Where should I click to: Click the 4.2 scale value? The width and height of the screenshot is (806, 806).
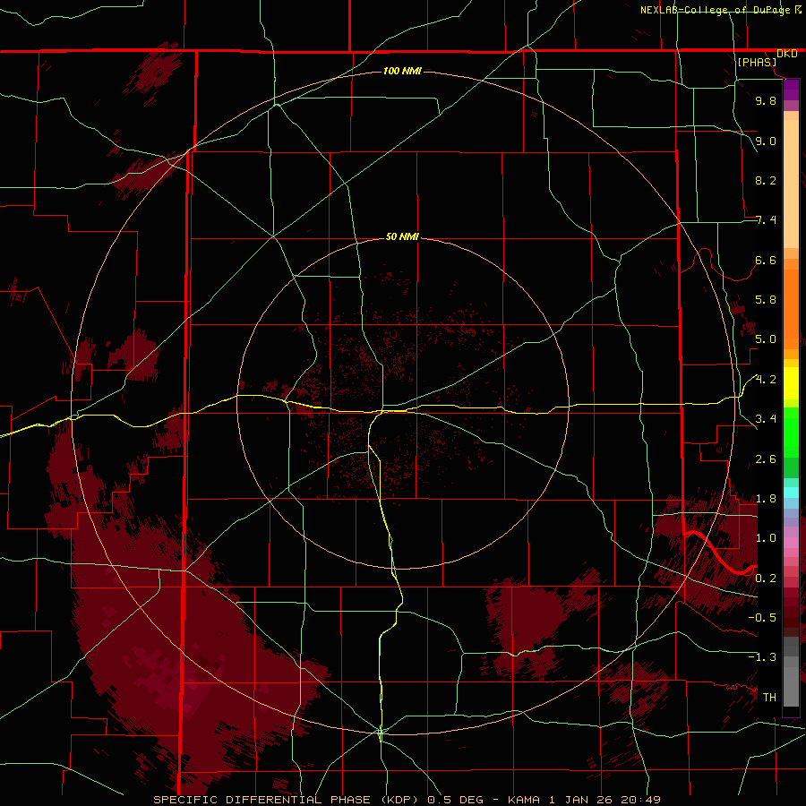pyautogui.click(x=766, y=380)
